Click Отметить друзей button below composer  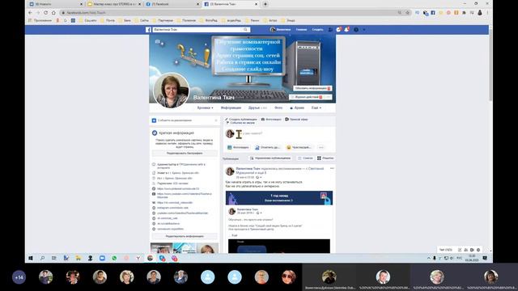[x=267, y=147]
